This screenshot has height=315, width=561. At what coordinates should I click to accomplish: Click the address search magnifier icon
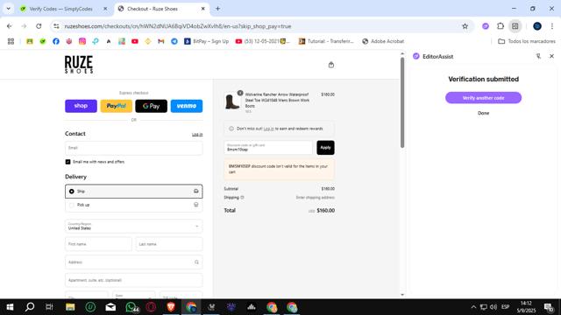[196, 262]
